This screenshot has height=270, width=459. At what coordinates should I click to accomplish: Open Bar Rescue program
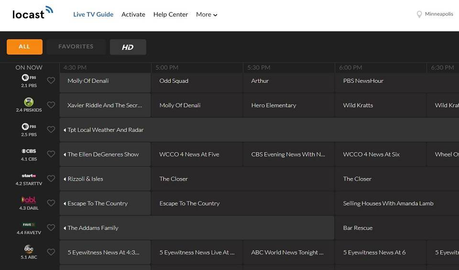click(397, 228)
